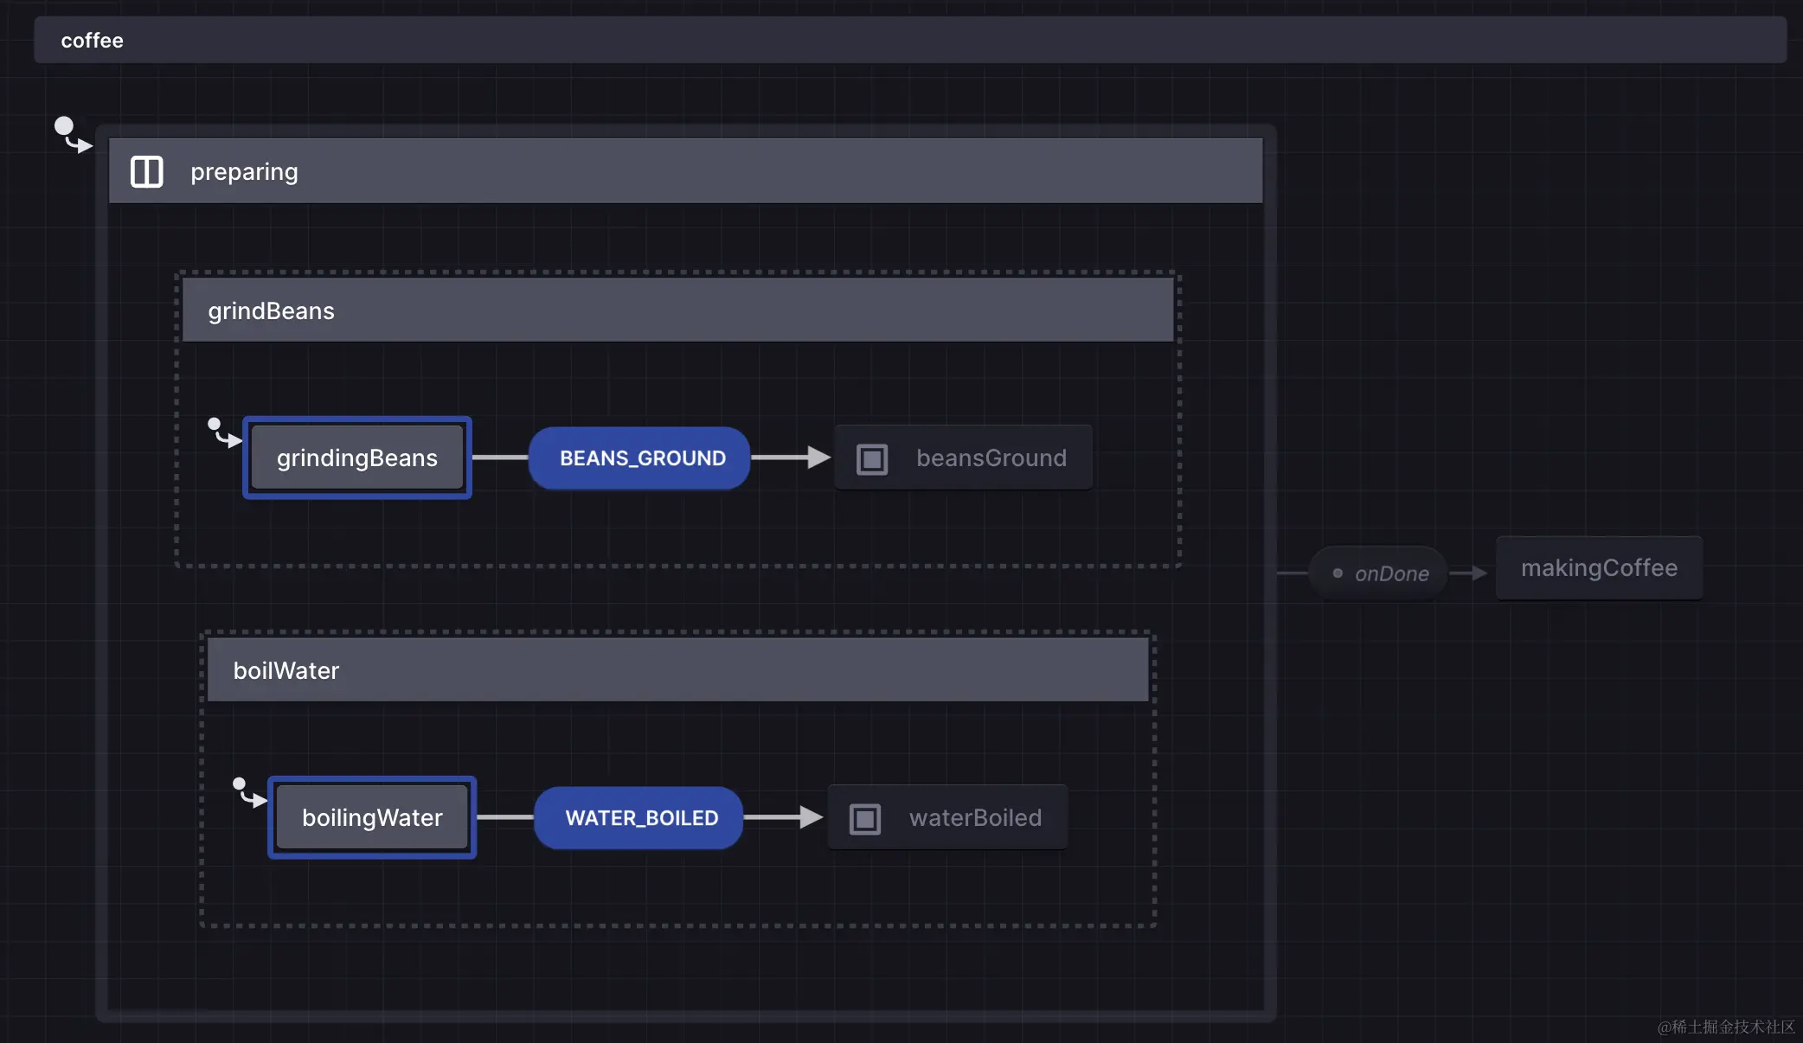This screenshot has height=1043, width=1803.
Task: Click the coffee machine title bar
Action: 908,40
